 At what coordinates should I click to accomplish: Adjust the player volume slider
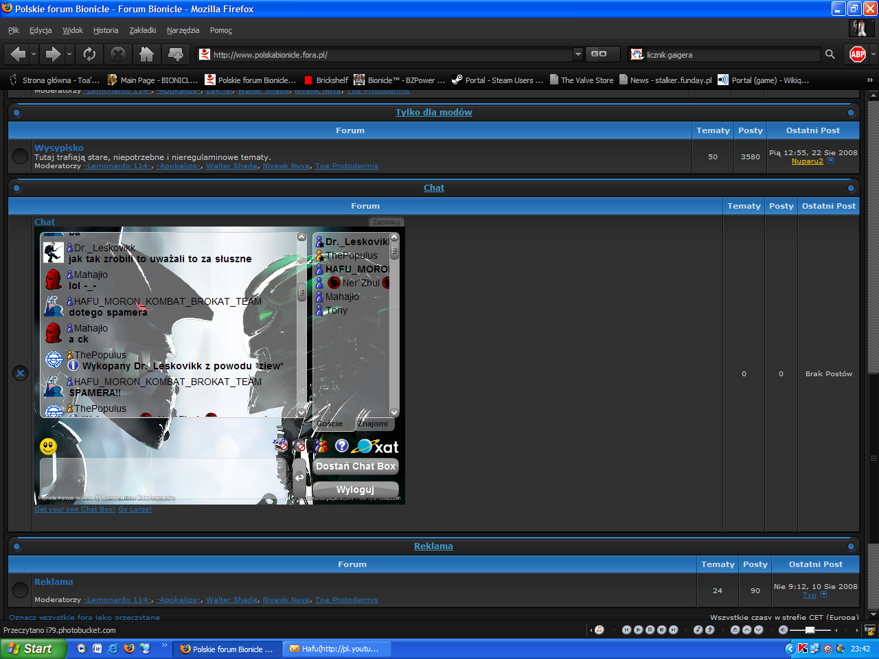click(x=810, y=630)
